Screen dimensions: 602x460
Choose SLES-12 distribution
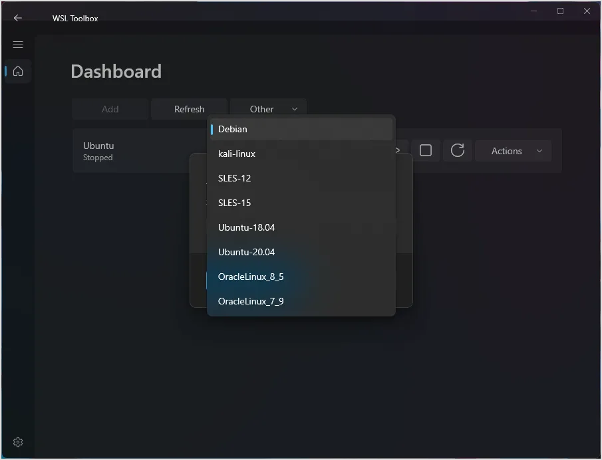(301, 178)
